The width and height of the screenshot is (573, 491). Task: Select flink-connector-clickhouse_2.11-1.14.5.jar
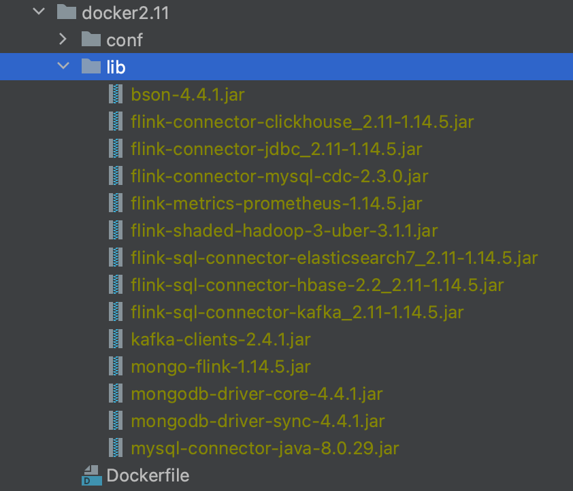[x=302, y=122]
